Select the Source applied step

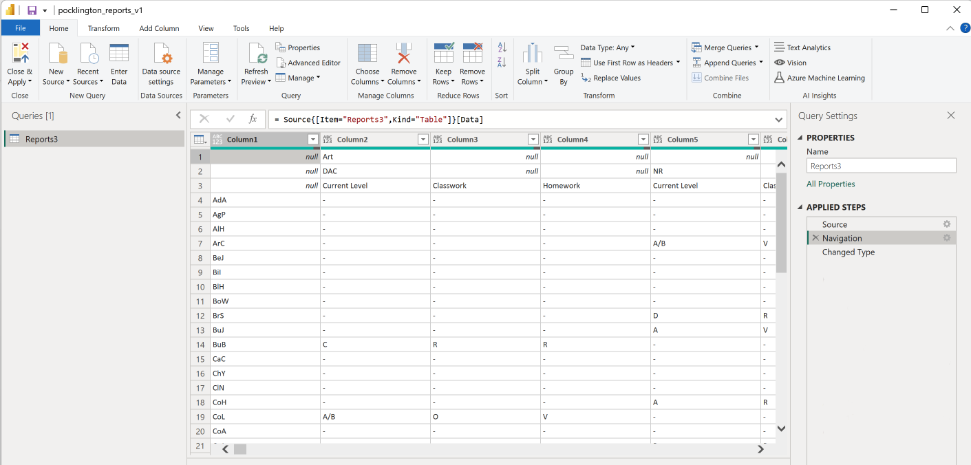(x=882, y=224)
